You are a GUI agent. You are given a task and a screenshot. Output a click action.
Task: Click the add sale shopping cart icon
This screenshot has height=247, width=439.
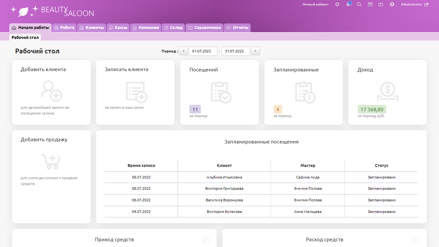[51, 161]
